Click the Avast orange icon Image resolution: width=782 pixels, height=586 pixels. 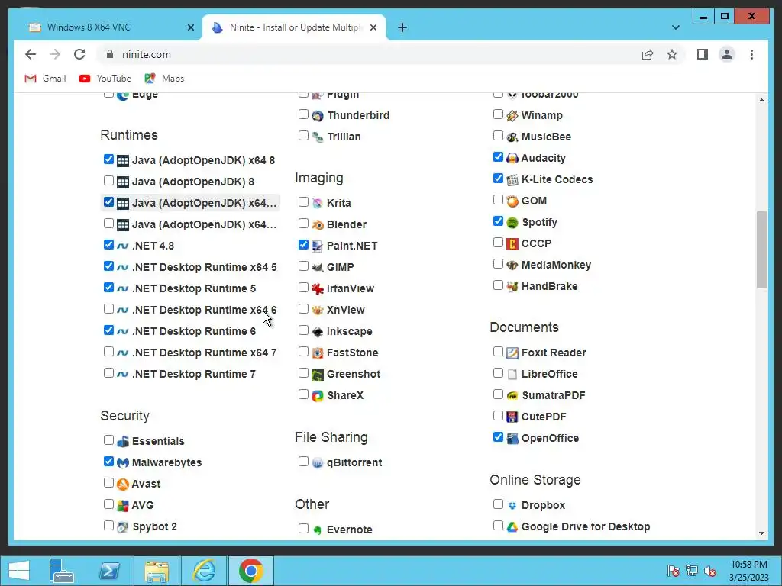123,484
